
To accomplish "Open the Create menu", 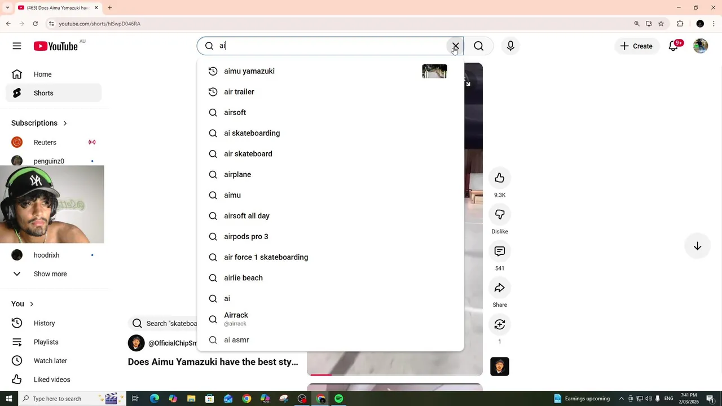I will pyautogui.click(x=636, y=46).
